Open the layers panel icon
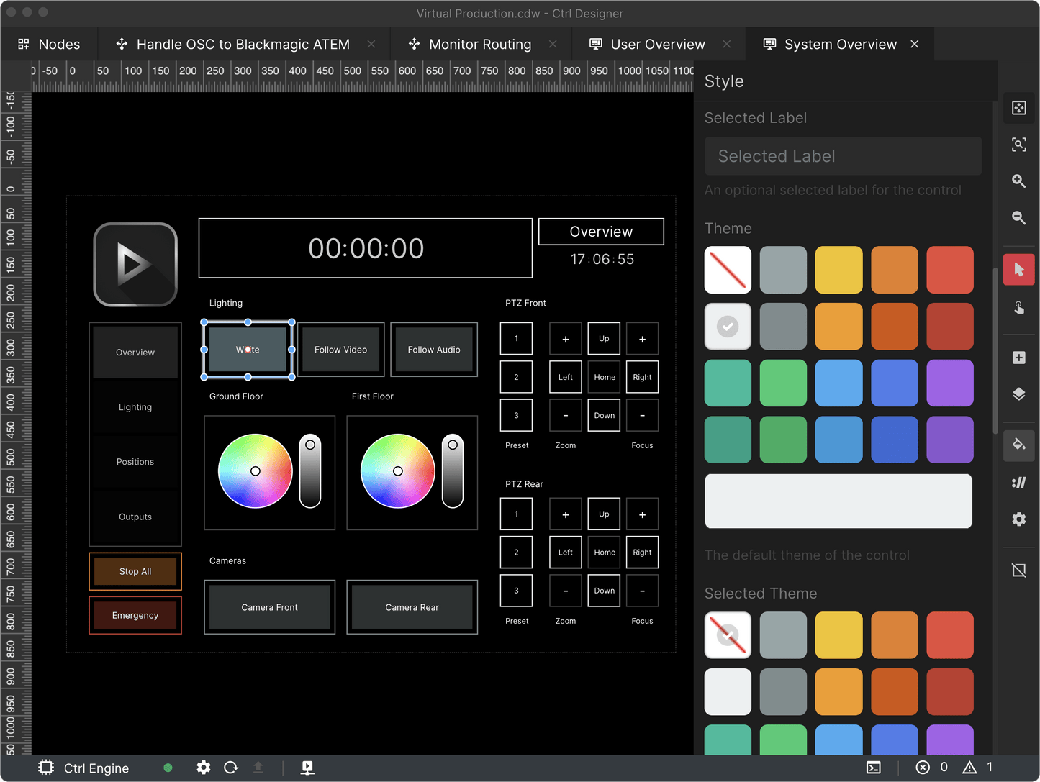Image resolution: width=1040 pixels, height=782 pixels. point(1018,394)
